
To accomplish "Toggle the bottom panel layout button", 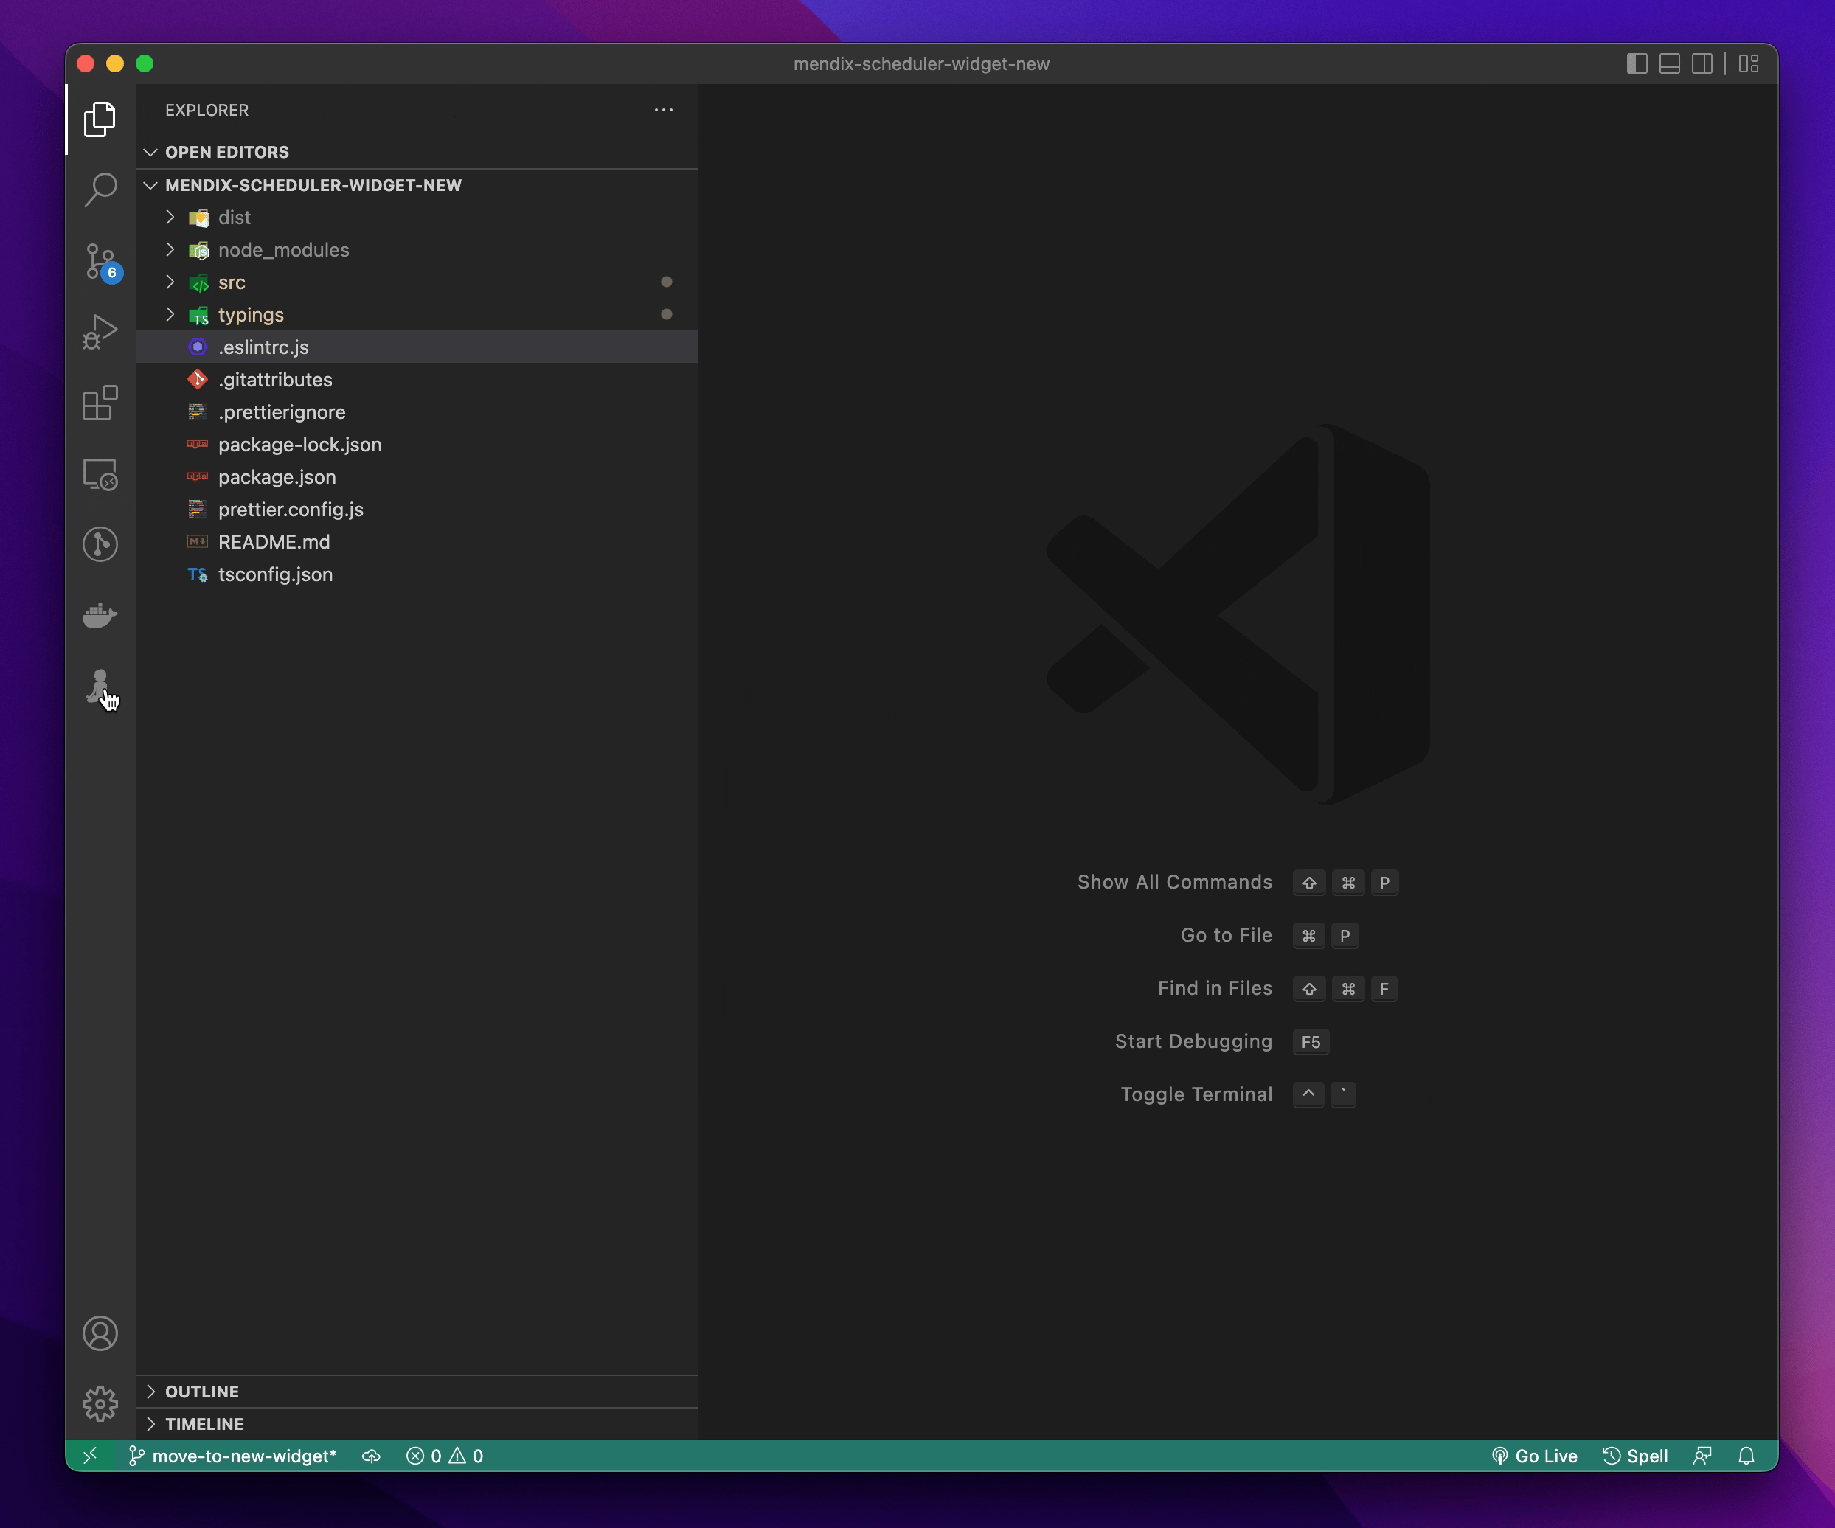I will [x=1669, y=63].
